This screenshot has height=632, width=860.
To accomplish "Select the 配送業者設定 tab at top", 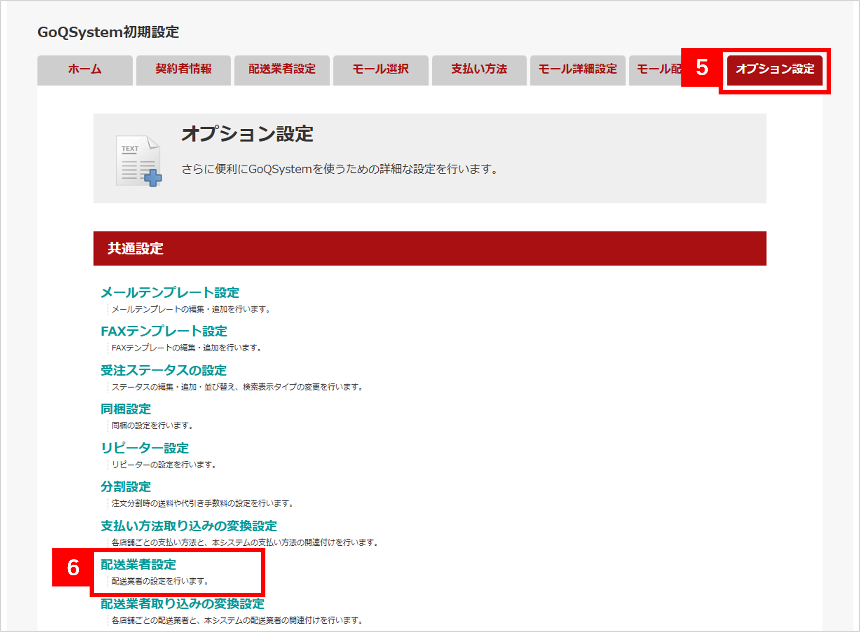I will click(282, 69).
